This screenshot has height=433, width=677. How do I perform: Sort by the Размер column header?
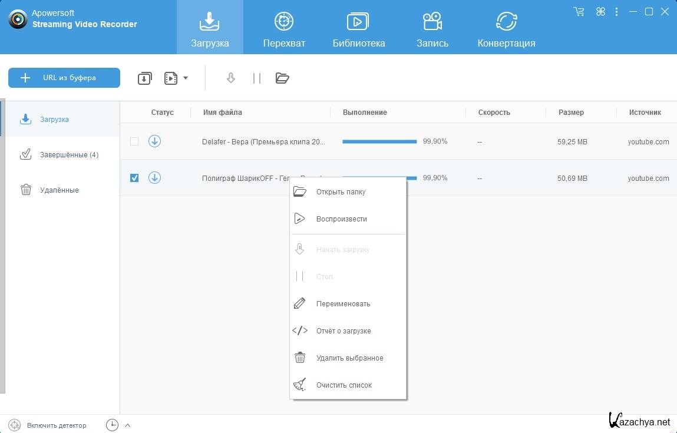pyautogui.click(x=570, y=112)
